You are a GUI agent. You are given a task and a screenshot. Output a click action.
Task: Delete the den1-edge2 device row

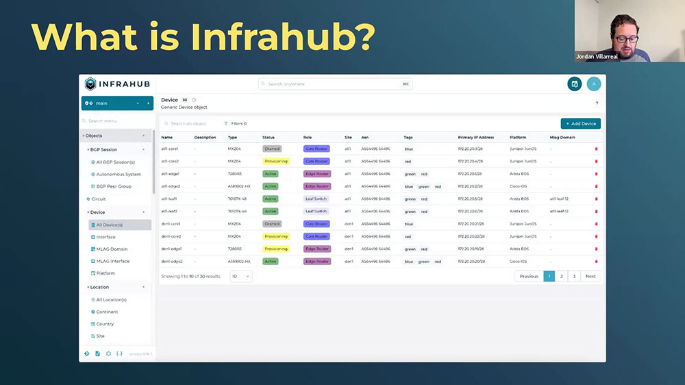click(x=597, y=262)
